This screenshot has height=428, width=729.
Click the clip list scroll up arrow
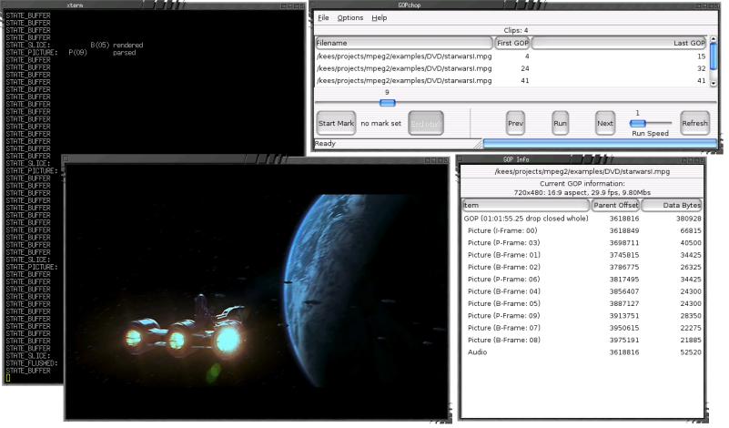[x=714, y=39]
